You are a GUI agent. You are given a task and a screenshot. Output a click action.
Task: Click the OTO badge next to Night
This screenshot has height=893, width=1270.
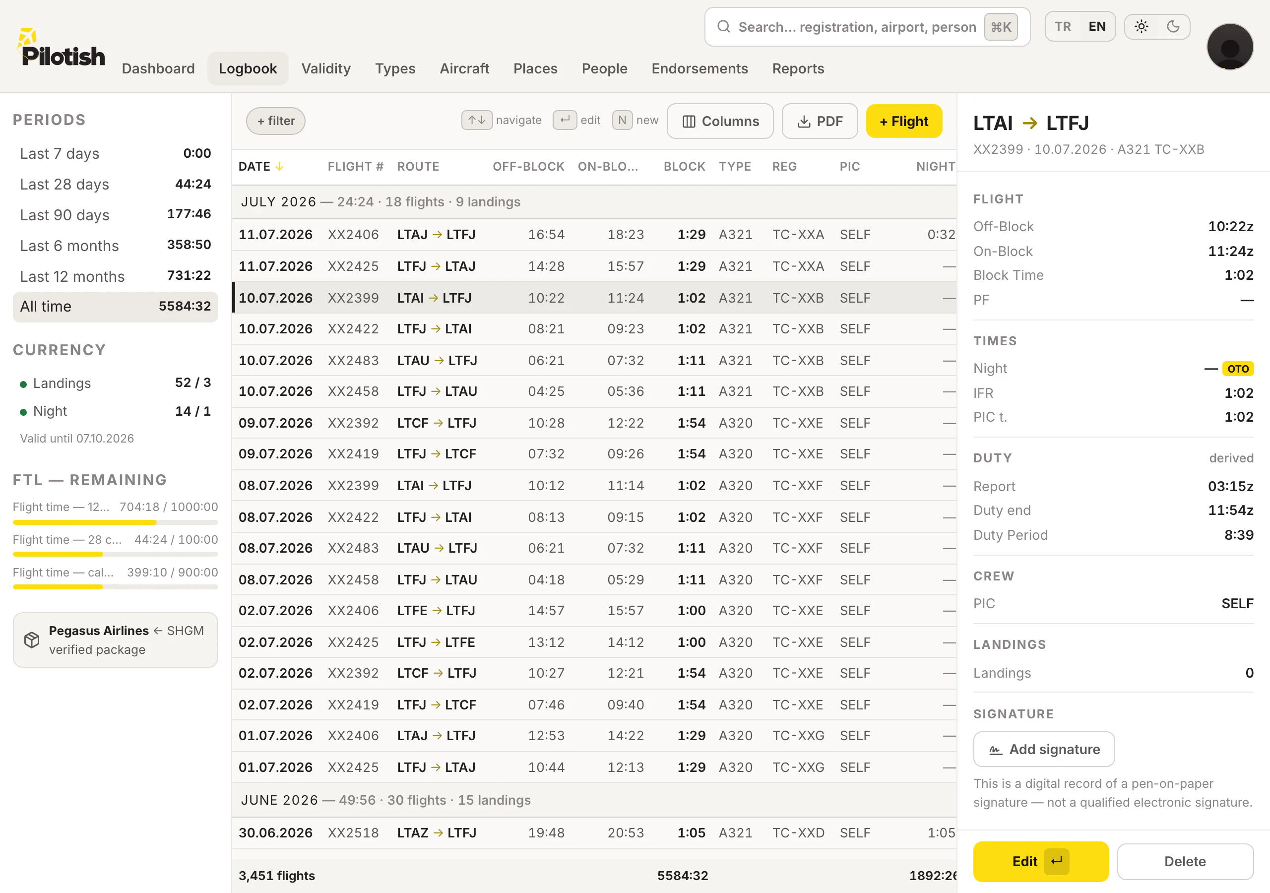[x=1238, y=369]
